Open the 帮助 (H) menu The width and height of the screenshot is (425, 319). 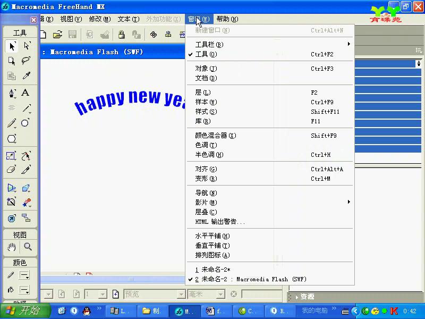tap(227, 19)
